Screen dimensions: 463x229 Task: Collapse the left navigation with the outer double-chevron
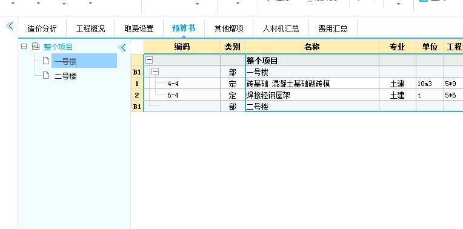[x=10, y=25]
